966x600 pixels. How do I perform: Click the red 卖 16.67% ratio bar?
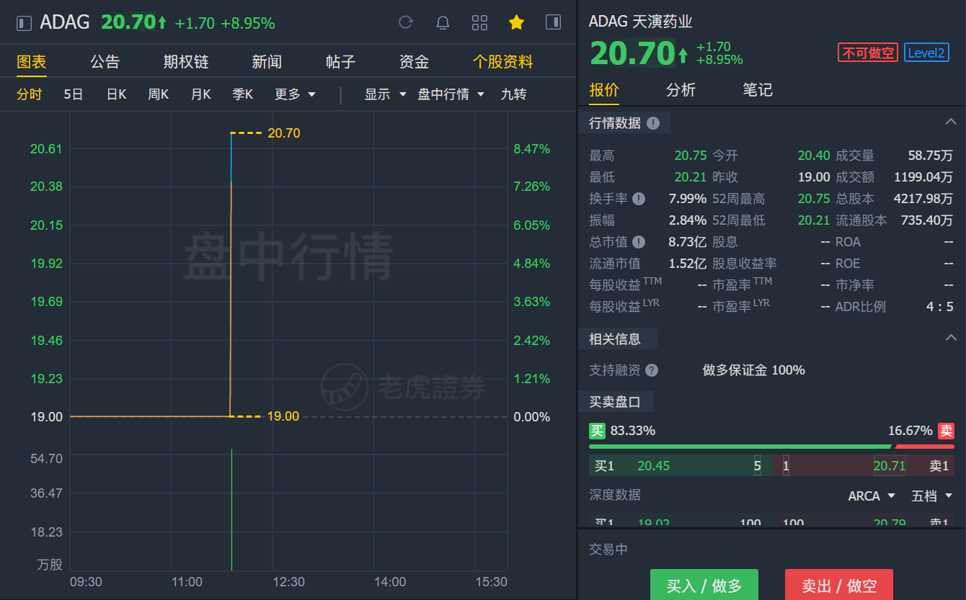tap(924, 447)
